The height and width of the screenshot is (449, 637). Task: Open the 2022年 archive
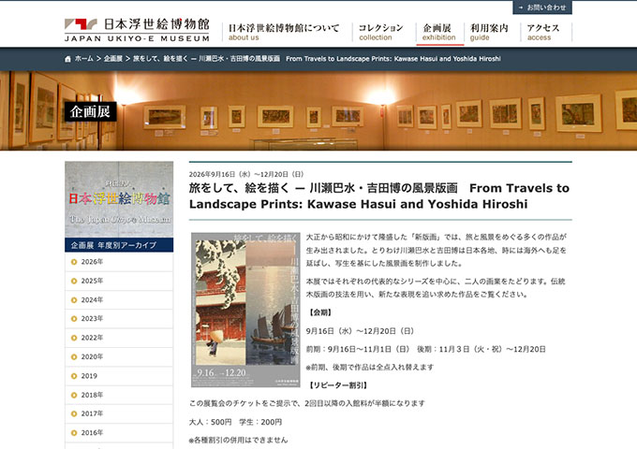(x=119, y=338)
